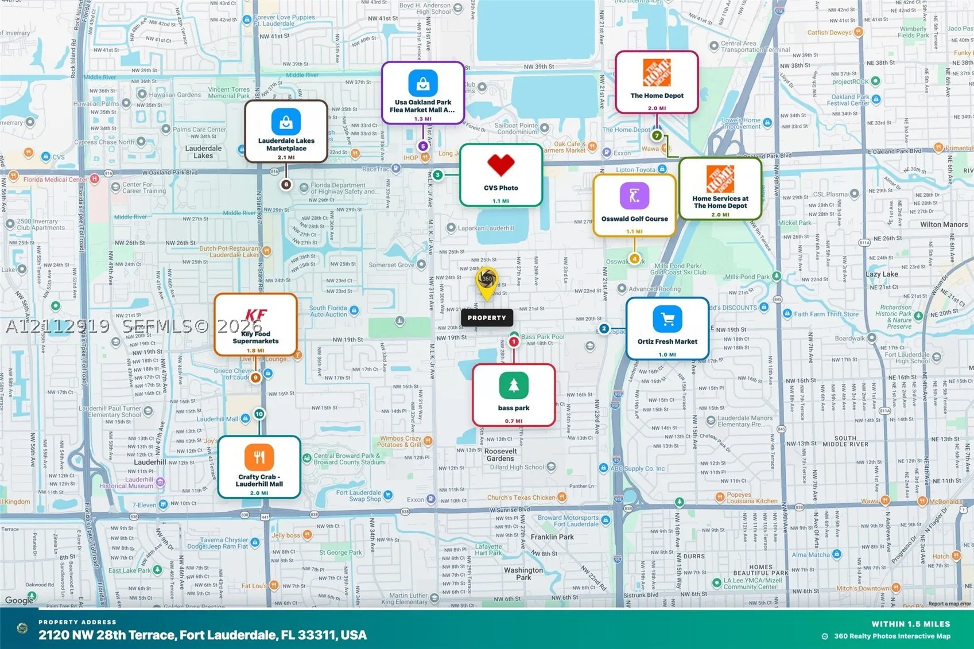Screen dimensions: 974x649
Task: Click Lauderdale Lakes Marketplace shopping bag icon
Action: point(286,122)
